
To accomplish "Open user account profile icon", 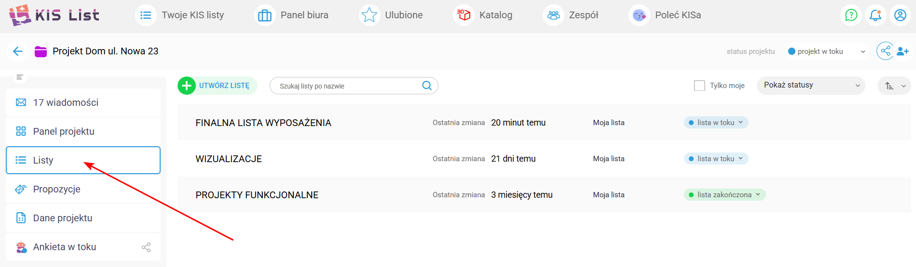I will pos(900,15).
